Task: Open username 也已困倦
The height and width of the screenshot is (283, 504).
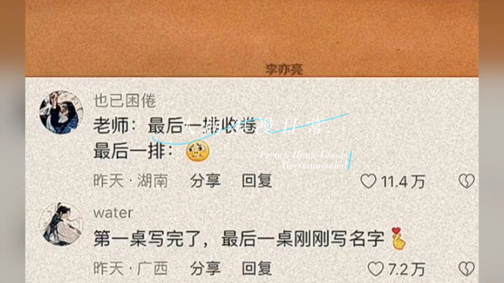Action: 125,101
